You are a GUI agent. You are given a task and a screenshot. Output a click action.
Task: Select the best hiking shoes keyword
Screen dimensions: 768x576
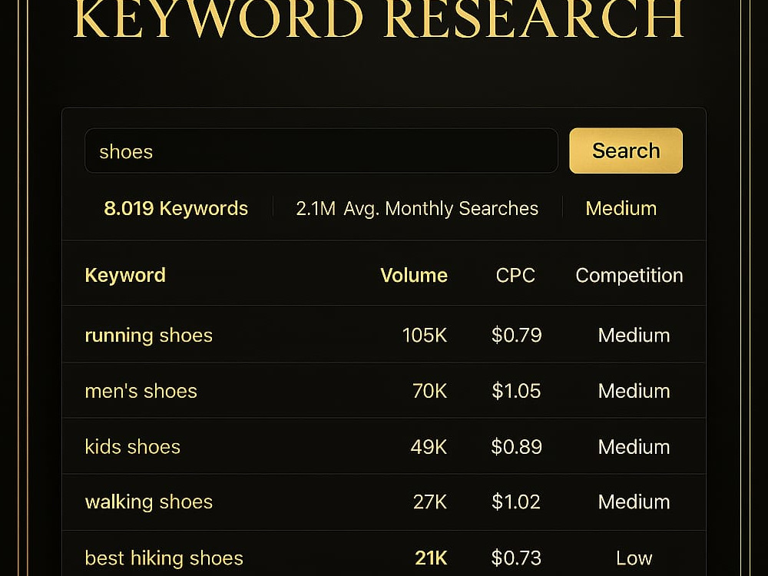(x=164, y=558)
